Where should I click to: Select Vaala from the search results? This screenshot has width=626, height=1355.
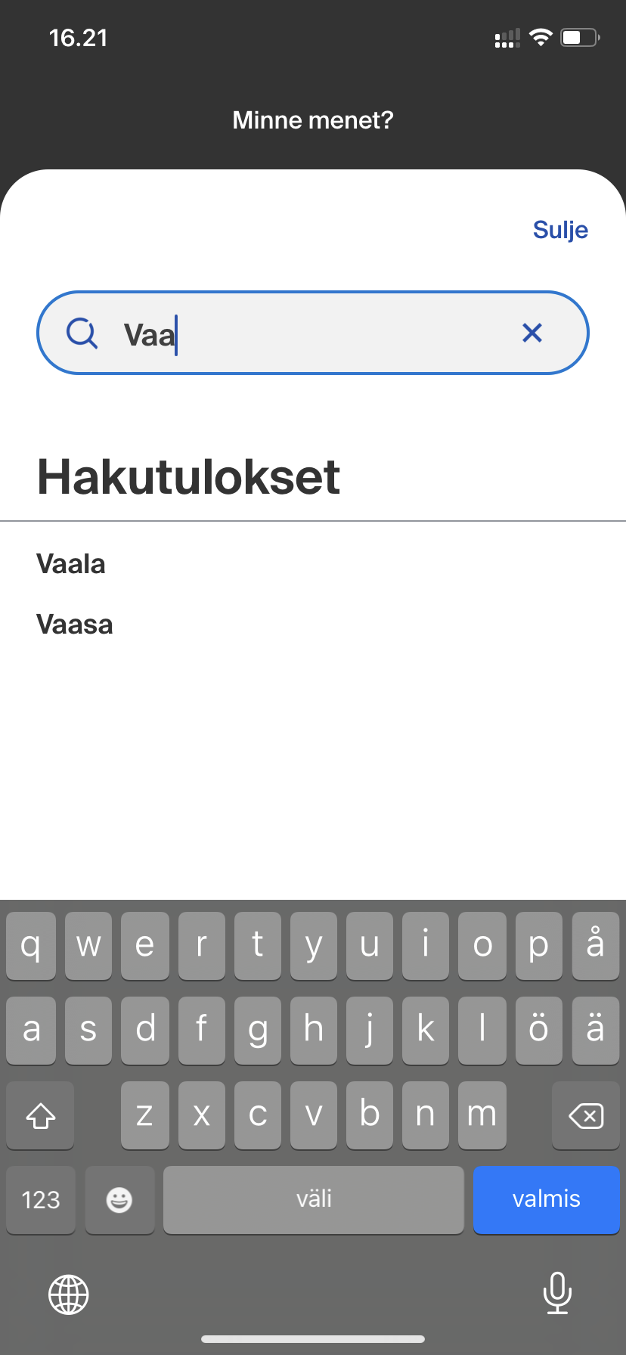71,564
